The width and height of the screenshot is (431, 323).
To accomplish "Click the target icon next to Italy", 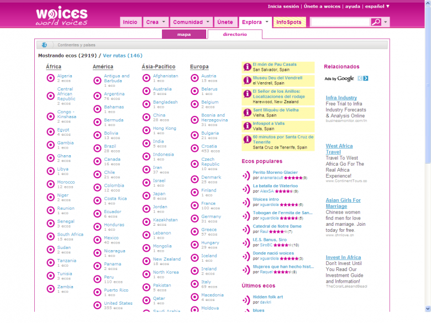I will click(195, 284).
